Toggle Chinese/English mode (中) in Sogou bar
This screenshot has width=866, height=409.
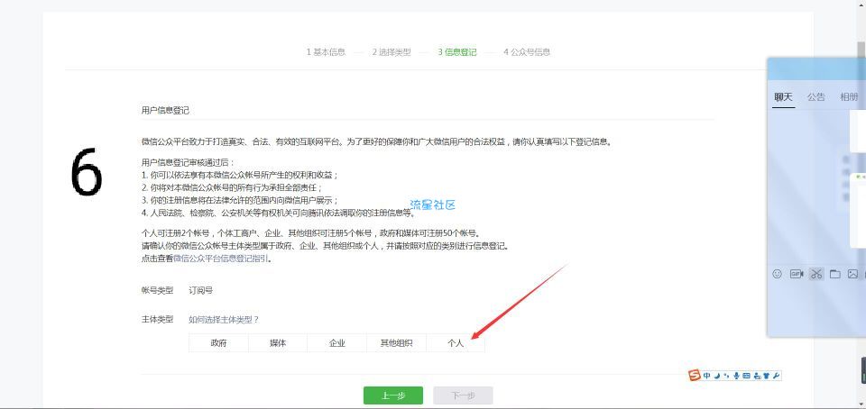point(707,376)
